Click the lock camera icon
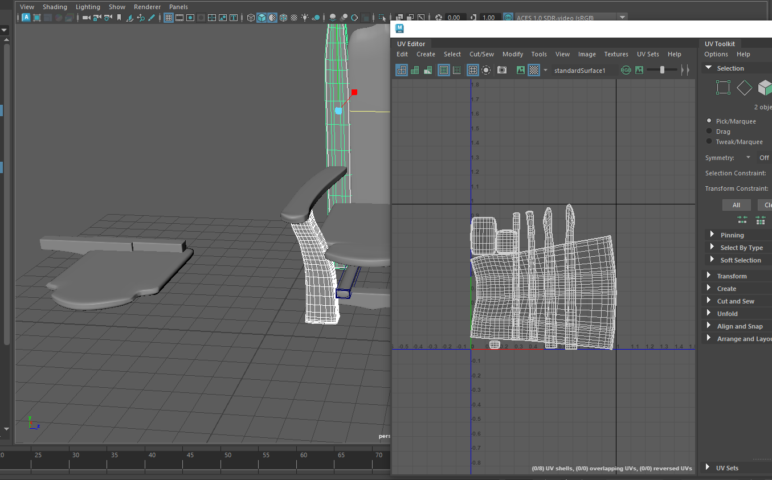Viewport: 772px width, 480px height. click(x=97, y=18)
